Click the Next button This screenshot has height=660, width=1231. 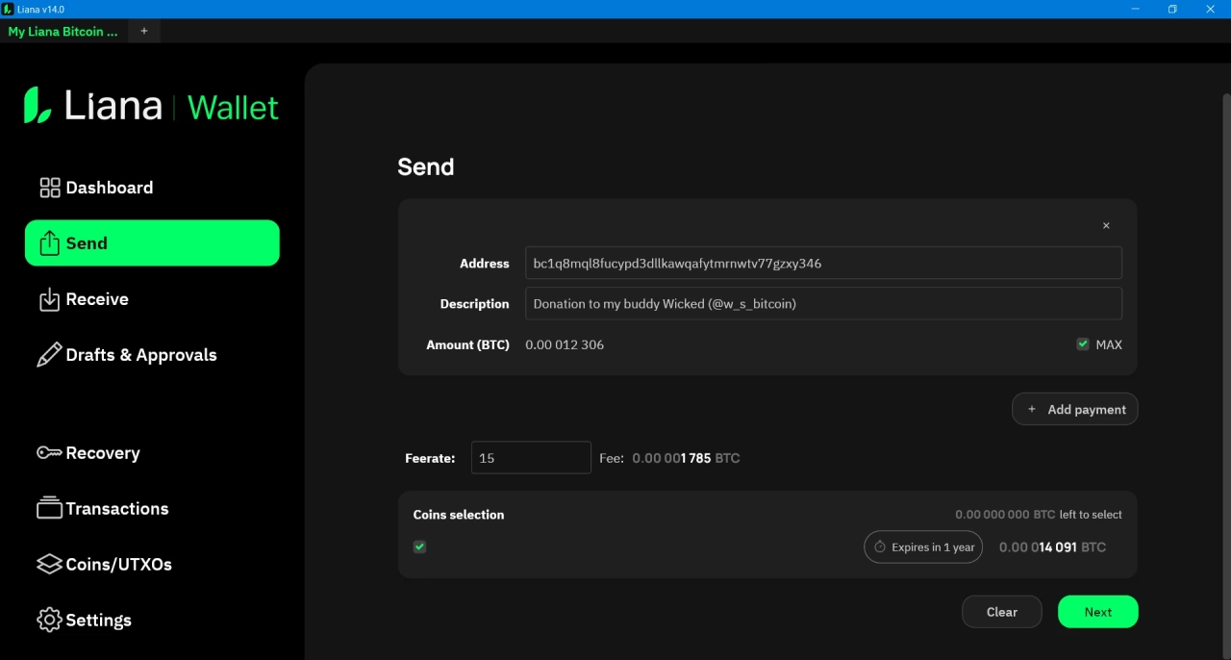click(x=1098, y=612)
